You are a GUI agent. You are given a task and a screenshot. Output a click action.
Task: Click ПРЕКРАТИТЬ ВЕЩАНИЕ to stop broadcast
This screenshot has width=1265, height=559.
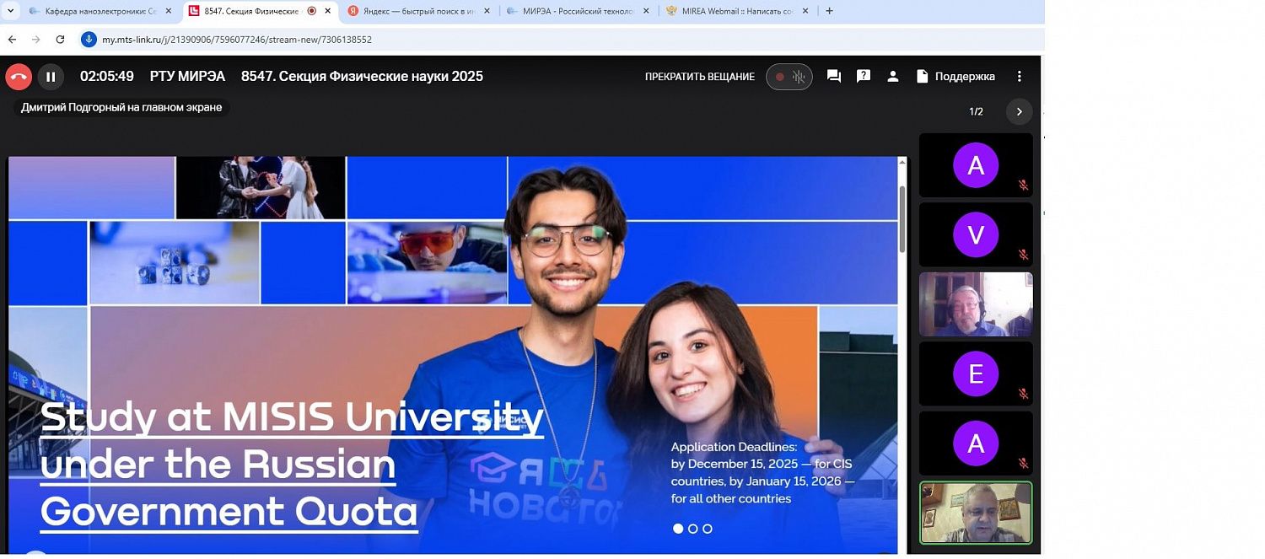[x=699, y=77]
